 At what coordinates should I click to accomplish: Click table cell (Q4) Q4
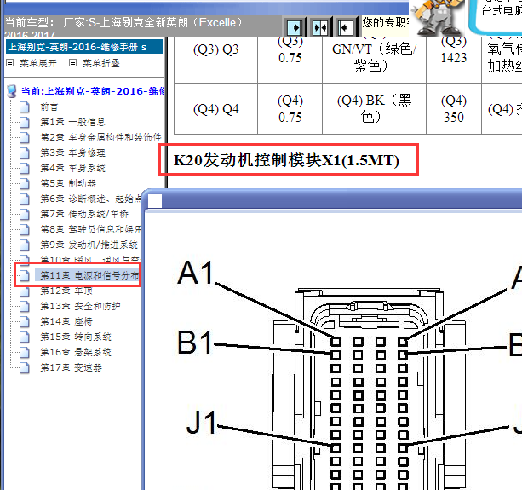pos(215,109)
